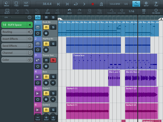Image resolution: width=163 pixels, height=122 pixels.
Task: Expand the Insert Effects section
Action: click(17, 39)
